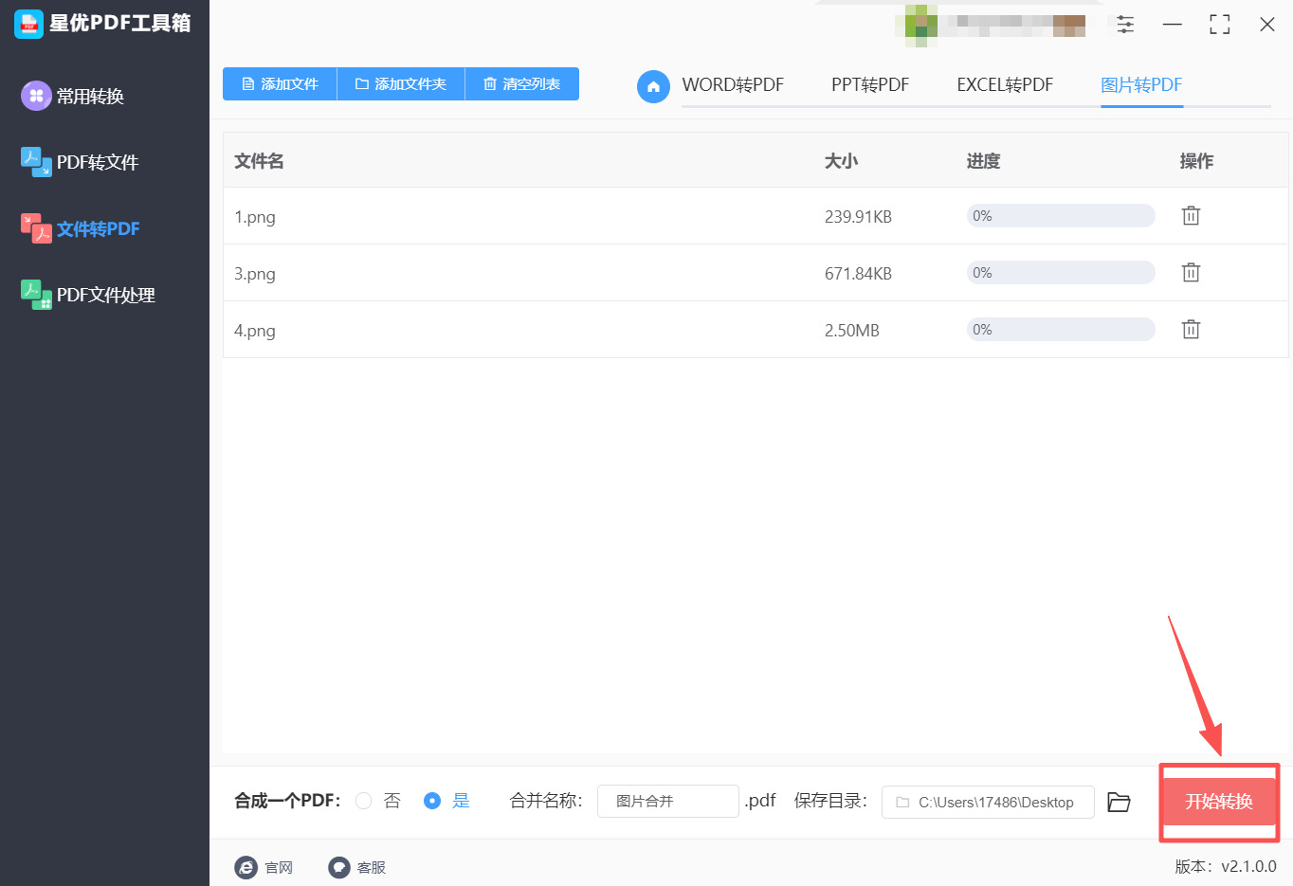Click the 添加文件 button

tap(280, 84)
